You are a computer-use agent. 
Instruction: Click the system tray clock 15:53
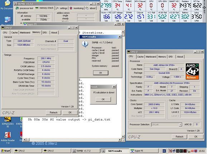[202, 151]
